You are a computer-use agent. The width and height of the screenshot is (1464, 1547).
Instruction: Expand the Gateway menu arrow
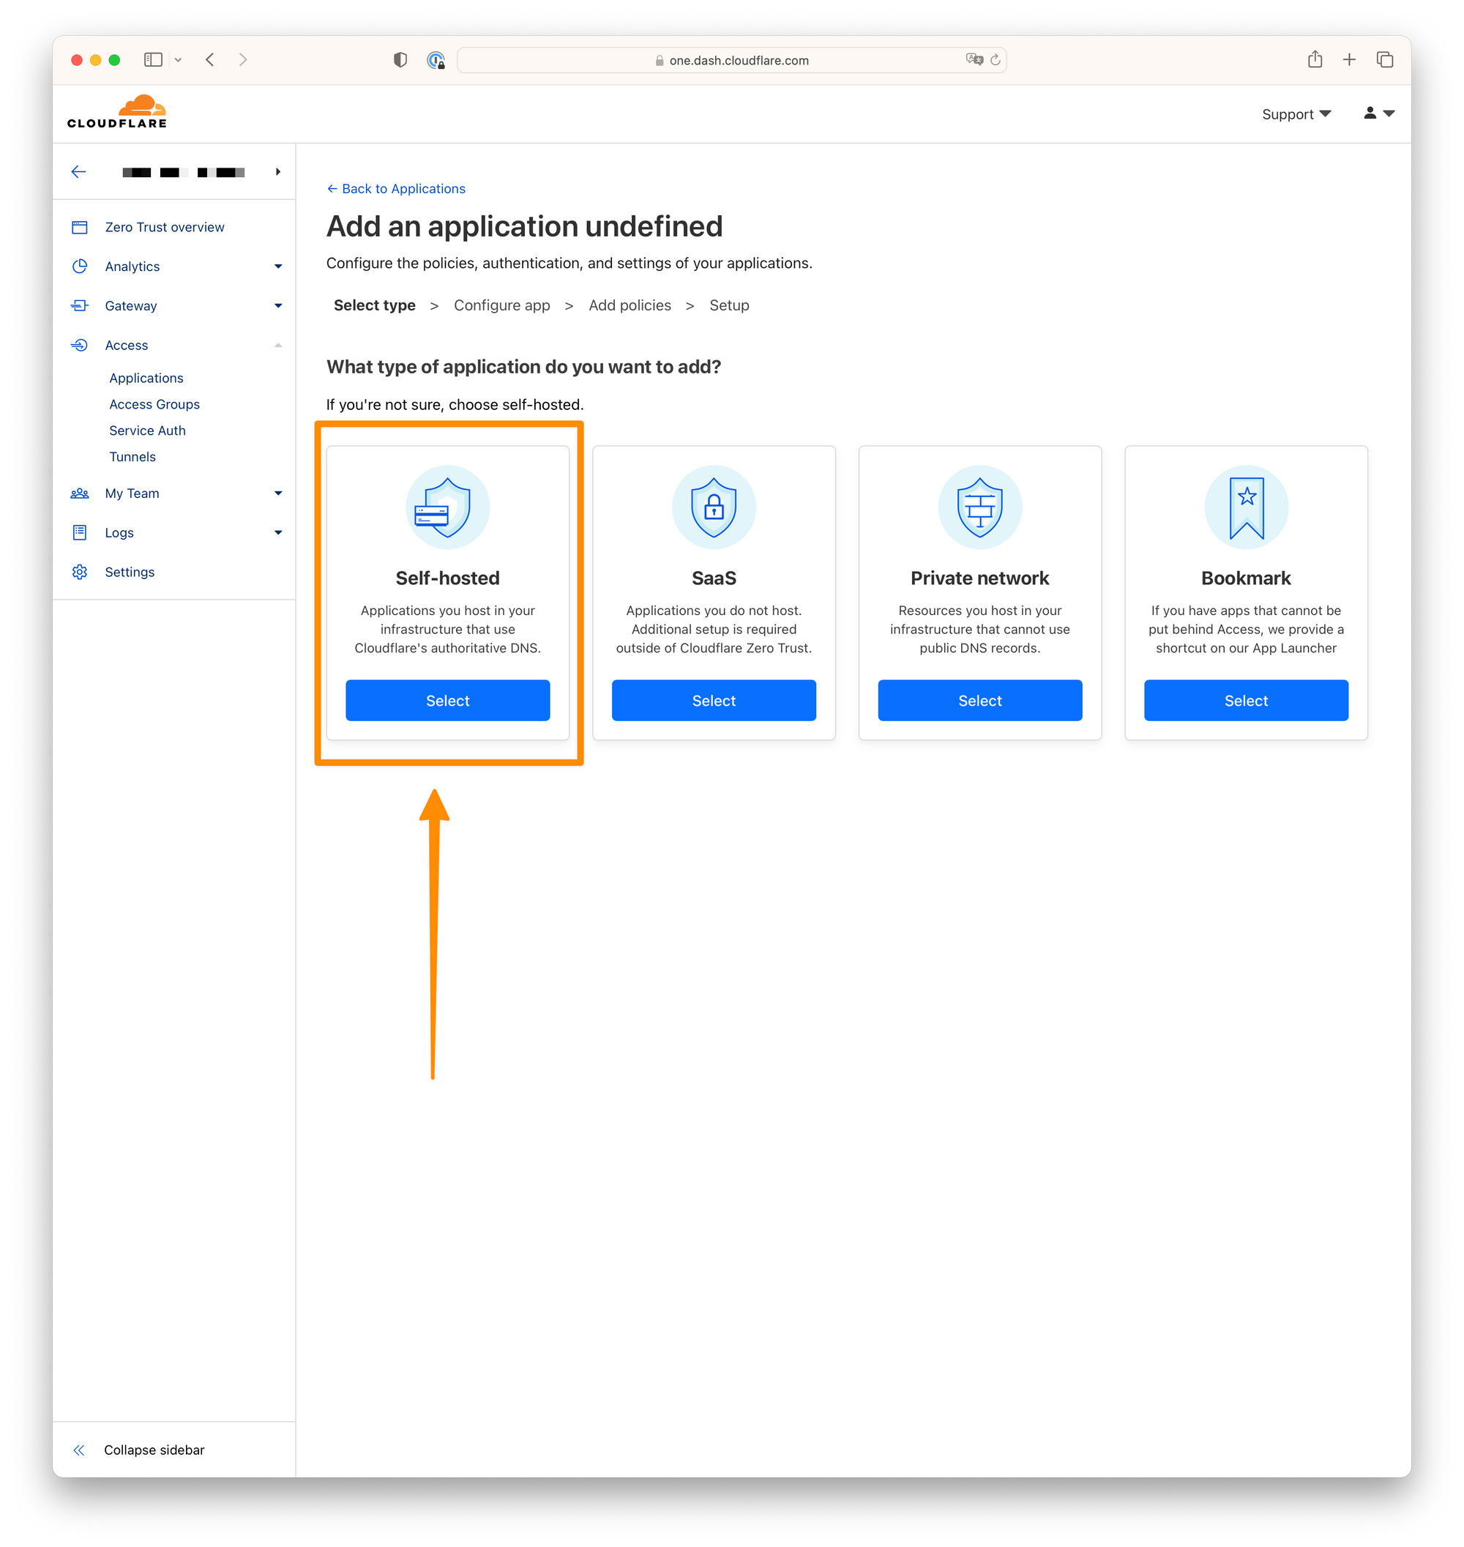pyautogui.click(x=278, y=306)
